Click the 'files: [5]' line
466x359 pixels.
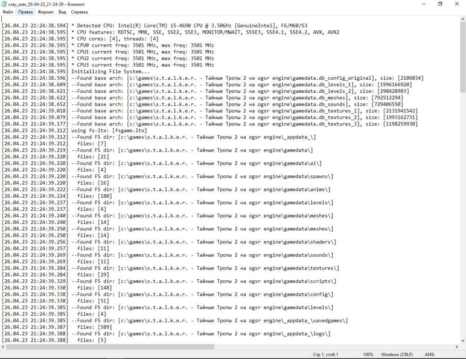pyautogui.click(x=54, y=340)
